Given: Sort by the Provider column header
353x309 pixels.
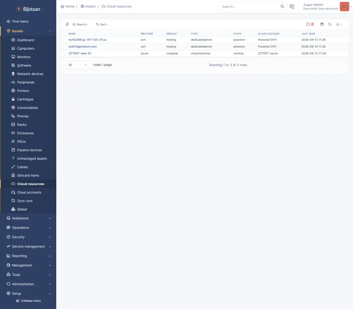Looking at the screenshot, I should 147,34.
